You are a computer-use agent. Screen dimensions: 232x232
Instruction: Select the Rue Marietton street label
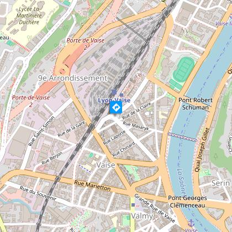pyautogui.click(x=92, y=186)
